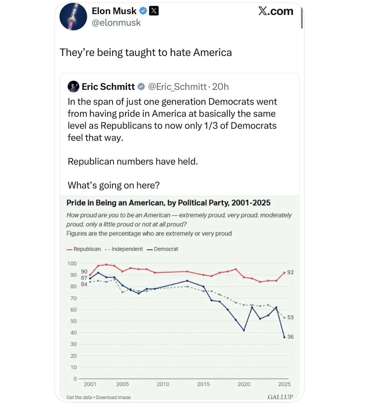Toggle the Republican series in chart legend
365x407 pixels.
click(x=84, y=249)
